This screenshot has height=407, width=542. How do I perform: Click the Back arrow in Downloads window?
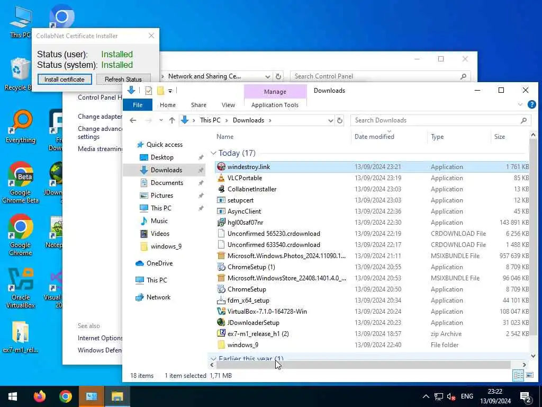click(133, 120)
